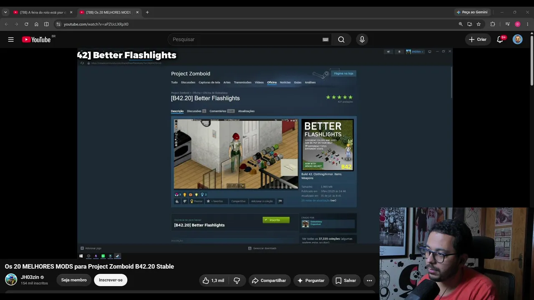The image size is (534, 300).
Task: Close the "Os 20 MELHORES MODS" tab
Action: 137,12
